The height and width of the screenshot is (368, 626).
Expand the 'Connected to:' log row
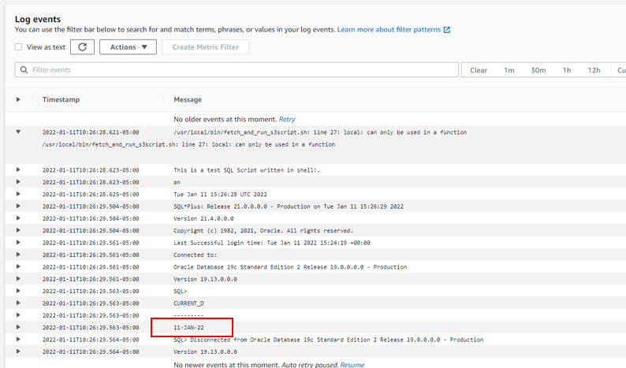(18, 255)
